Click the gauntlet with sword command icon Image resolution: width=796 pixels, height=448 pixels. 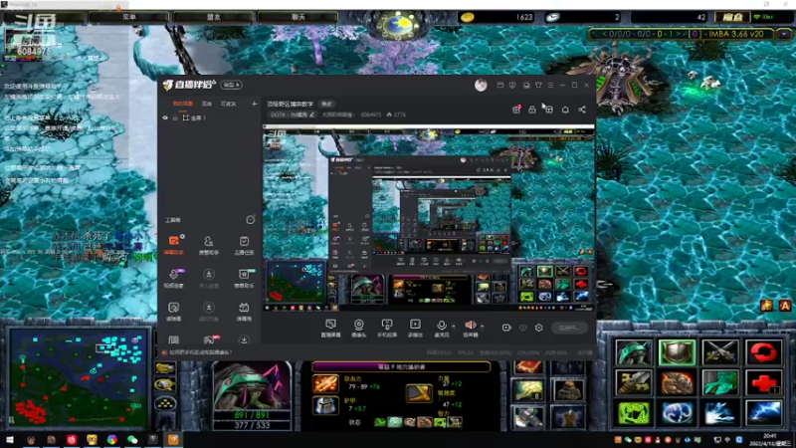point(633,382)
